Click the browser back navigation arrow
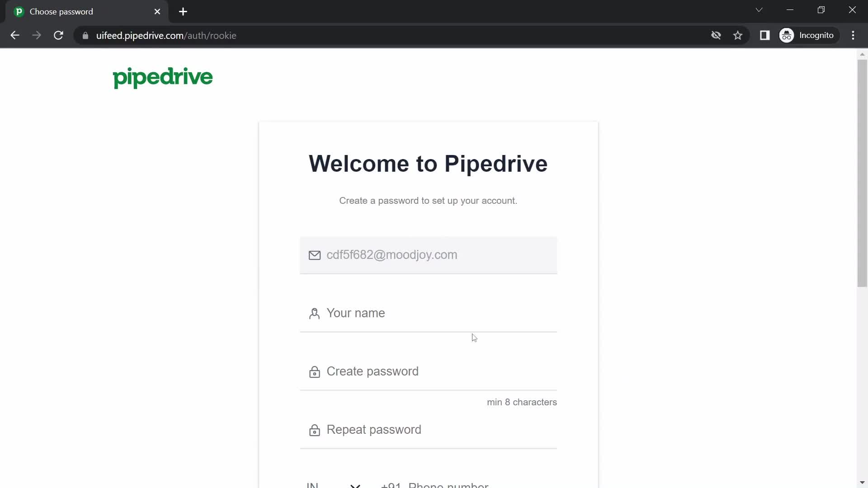Image resolution: width=868 pixels, height=488 pixels. (15, 35)
